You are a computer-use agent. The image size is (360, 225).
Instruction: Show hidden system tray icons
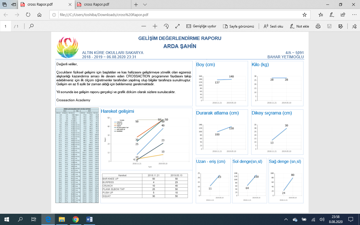pos(286,219)
